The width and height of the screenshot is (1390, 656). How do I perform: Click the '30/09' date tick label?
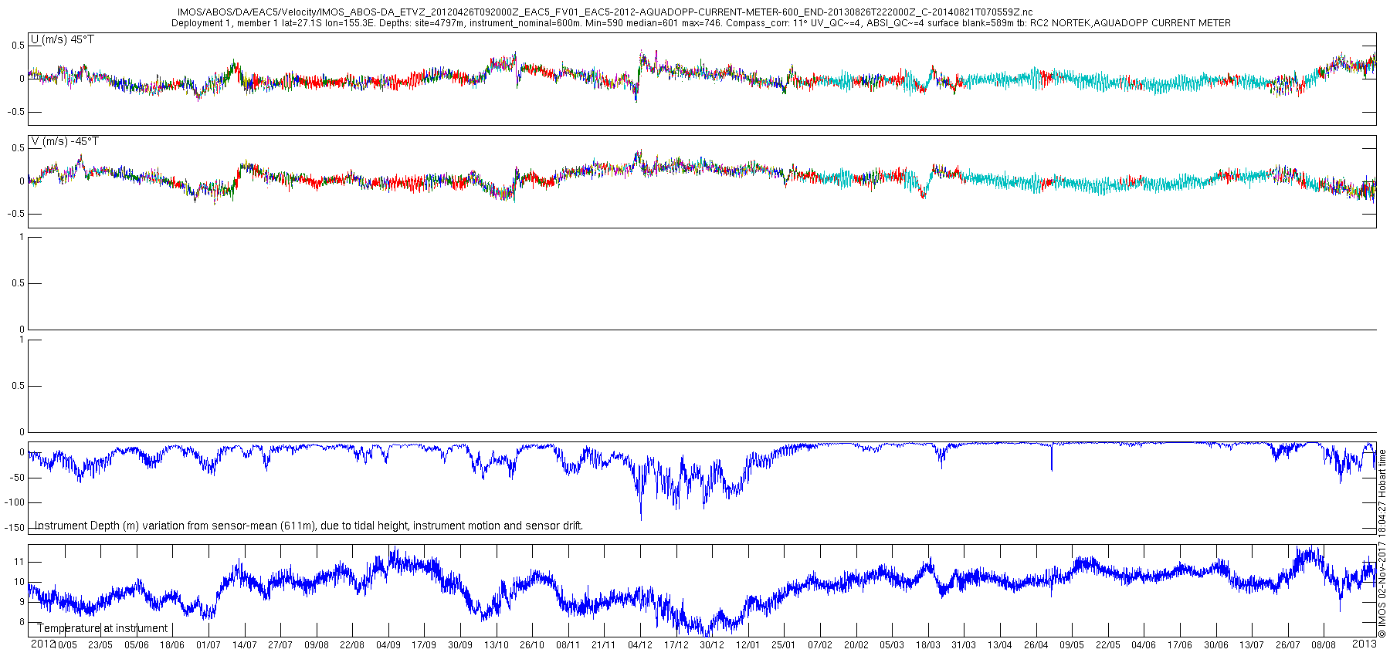click(460, 645)
